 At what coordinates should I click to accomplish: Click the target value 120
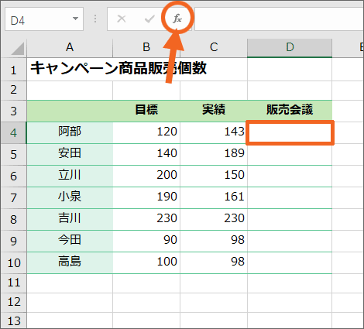146,132
